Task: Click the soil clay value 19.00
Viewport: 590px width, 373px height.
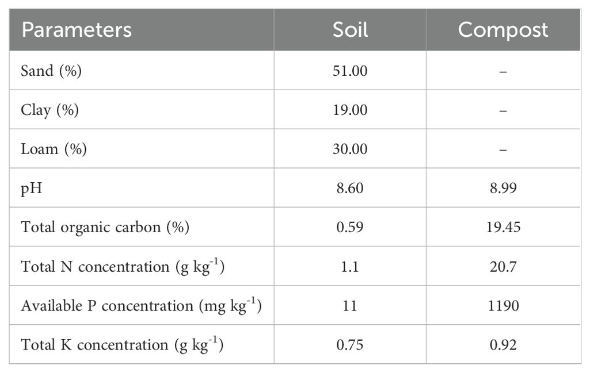Action: tap(350, 110)
